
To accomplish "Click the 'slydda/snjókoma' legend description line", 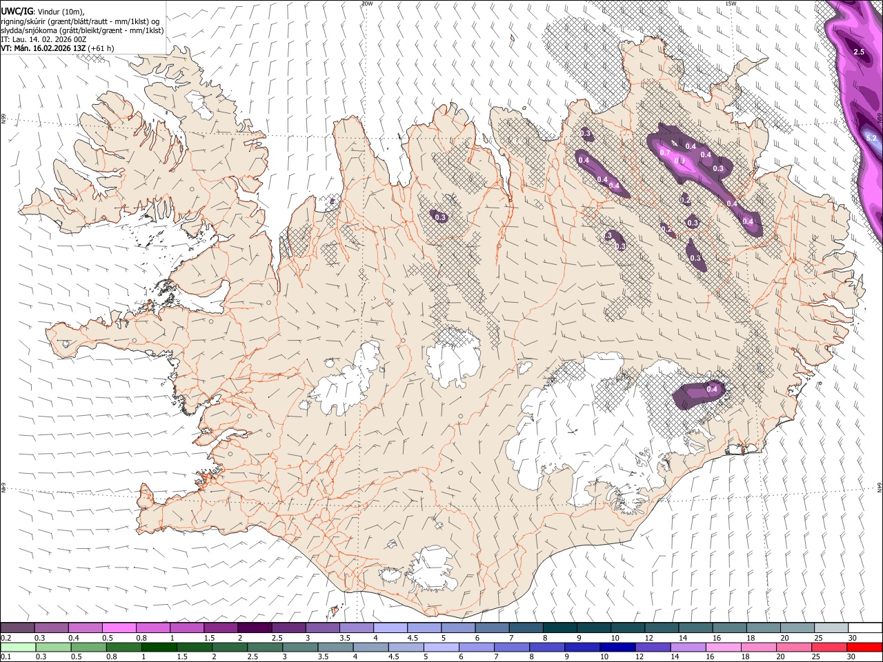I will click(82, 30).
